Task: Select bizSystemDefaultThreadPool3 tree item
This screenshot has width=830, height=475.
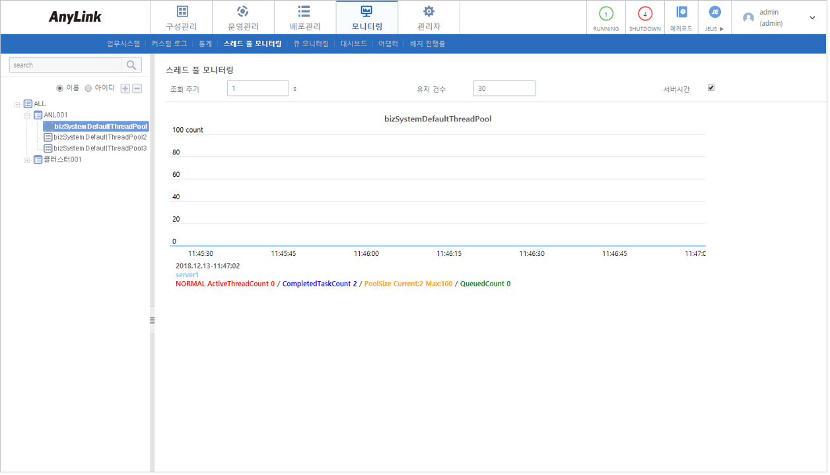Action: (x=100, y=148)
